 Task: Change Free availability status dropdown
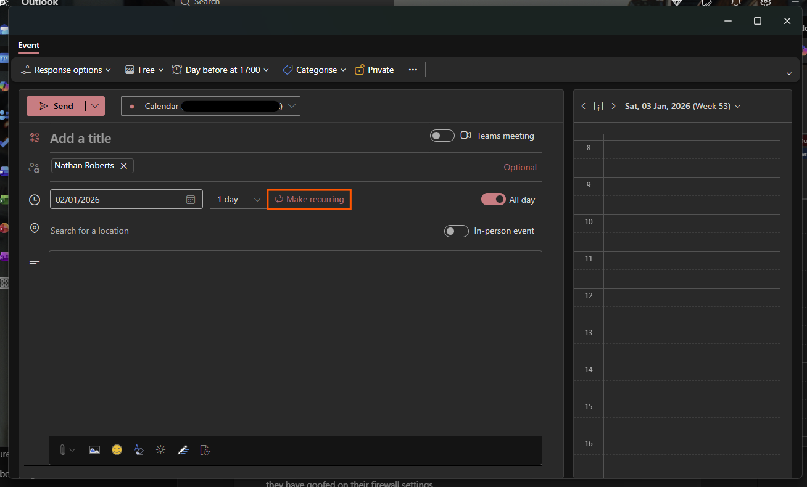click(144, 70)
